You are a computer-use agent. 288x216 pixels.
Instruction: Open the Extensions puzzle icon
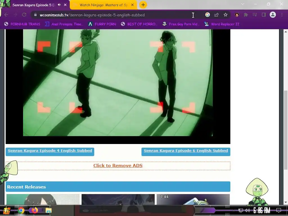click(x=246, y=15)
